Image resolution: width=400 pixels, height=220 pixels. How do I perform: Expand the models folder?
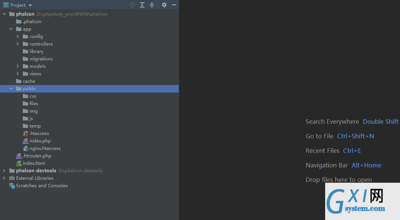coord(18,66)
